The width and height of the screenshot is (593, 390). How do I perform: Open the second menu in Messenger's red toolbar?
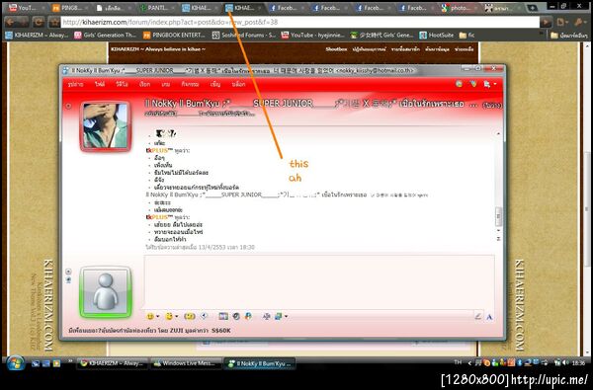click(x=100, y=84)
